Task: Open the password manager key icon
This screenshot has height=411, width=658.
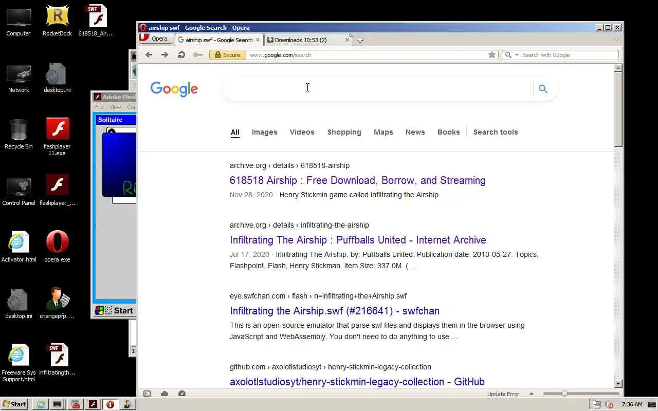Action: [197, 55]
